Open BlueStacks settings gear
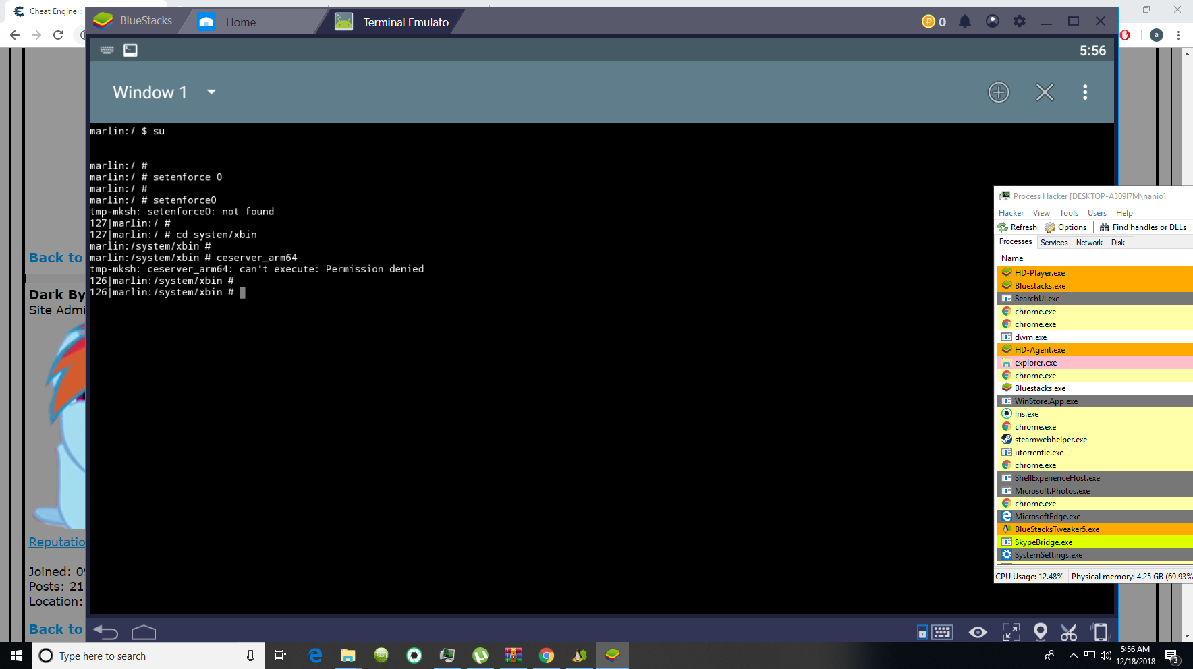 pyautogui.click(x=1020, y=21)
